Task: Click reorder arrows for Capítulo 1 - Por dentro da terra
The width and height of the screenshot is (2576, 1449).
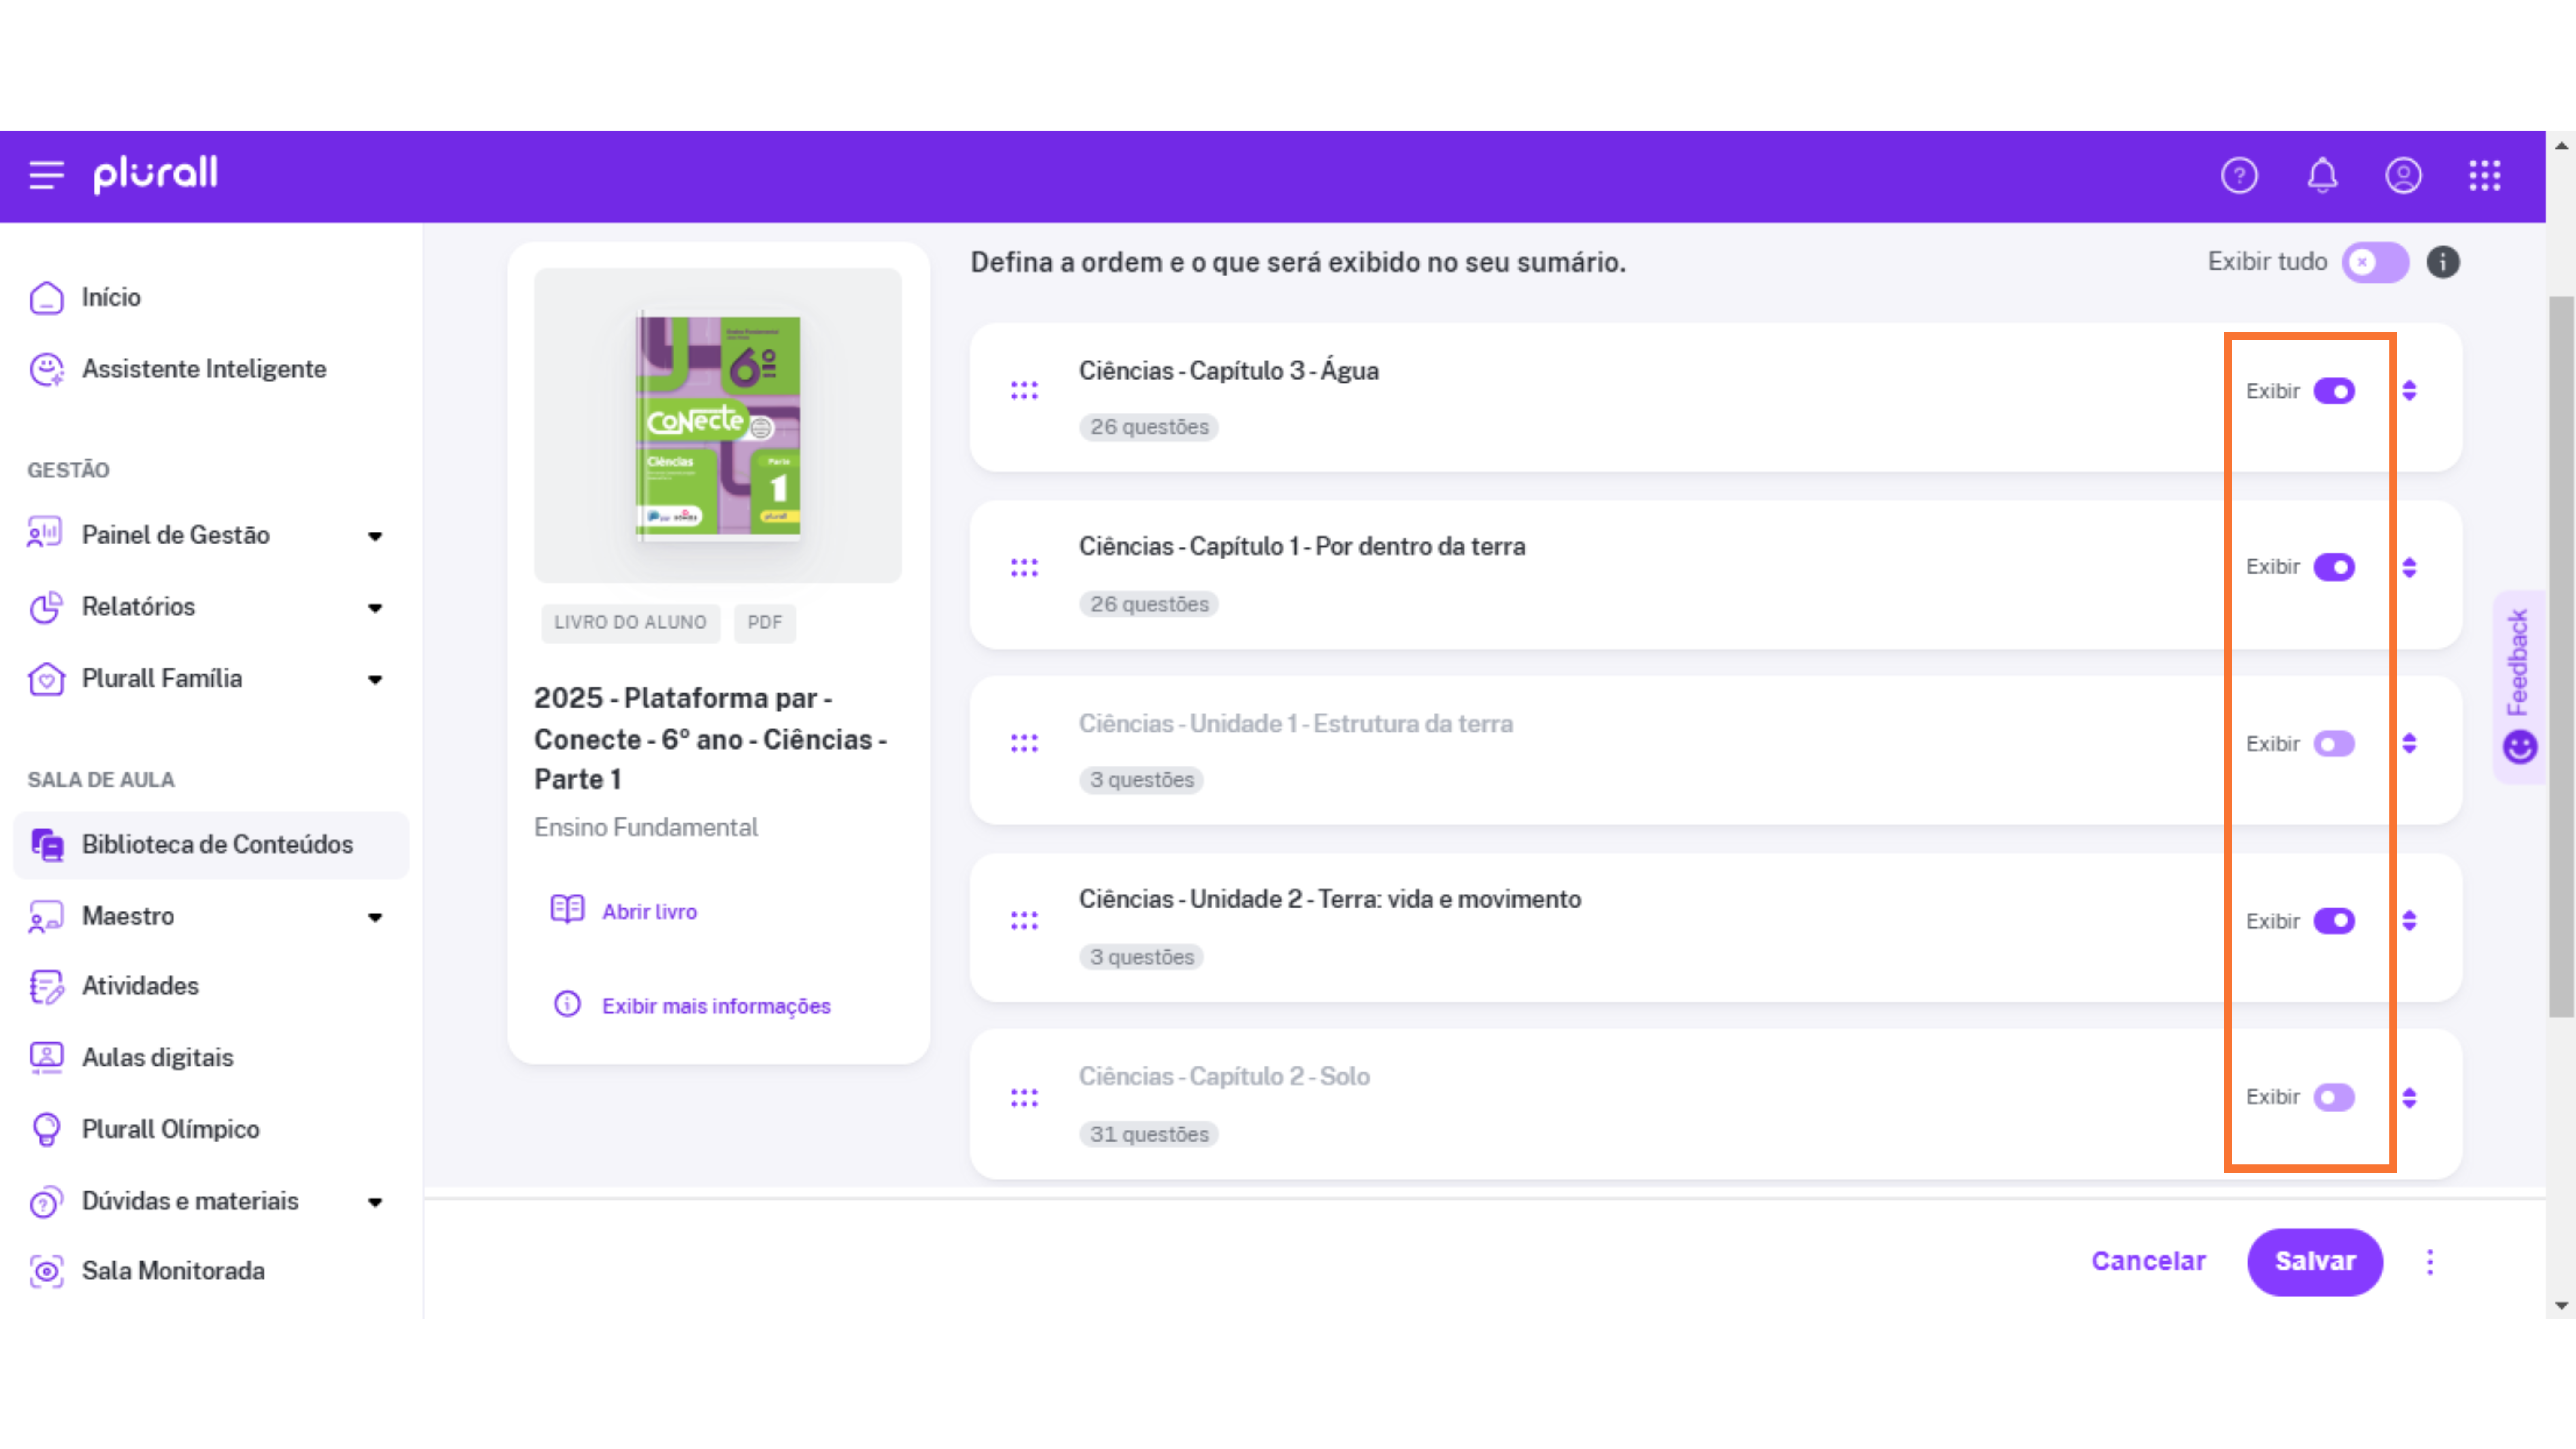Action: pos(2409,567)
